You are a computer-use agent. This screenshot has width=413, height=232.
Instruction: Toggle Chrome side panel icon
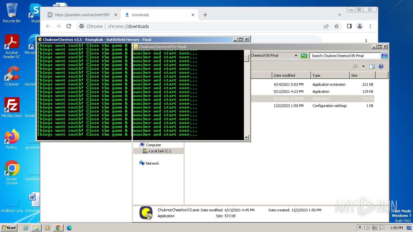(349, 26)
